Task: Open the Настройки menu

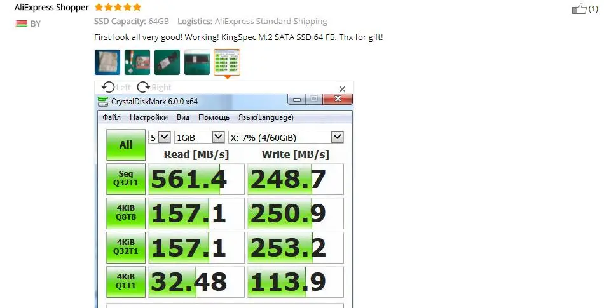Action: [149, 117]
